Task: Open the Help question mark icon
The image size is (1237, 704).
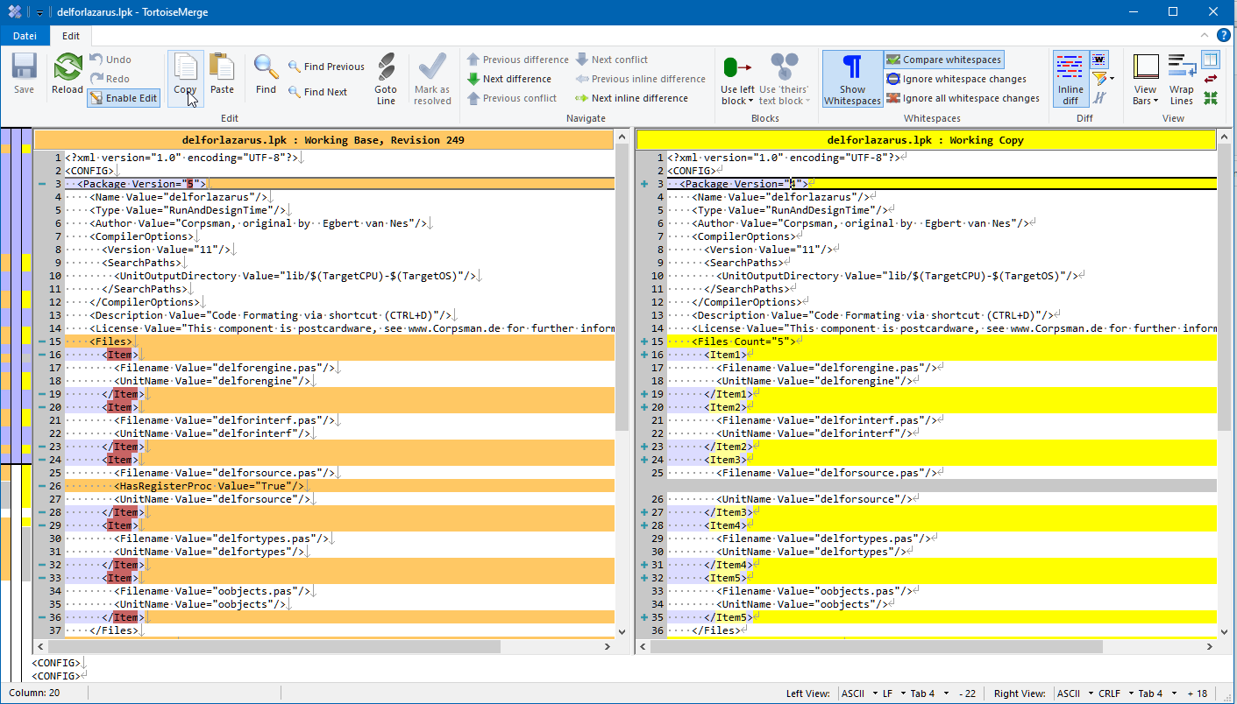Action: 1224,36
